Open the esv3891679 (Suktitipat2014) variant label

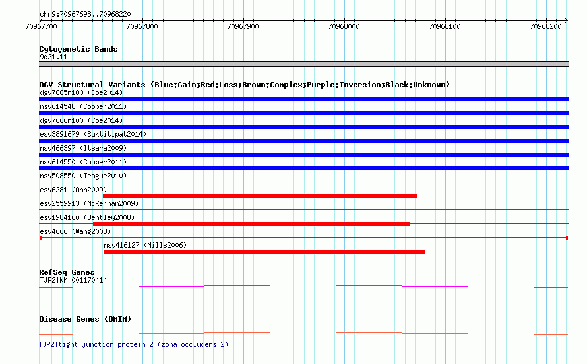pos(93,134)
